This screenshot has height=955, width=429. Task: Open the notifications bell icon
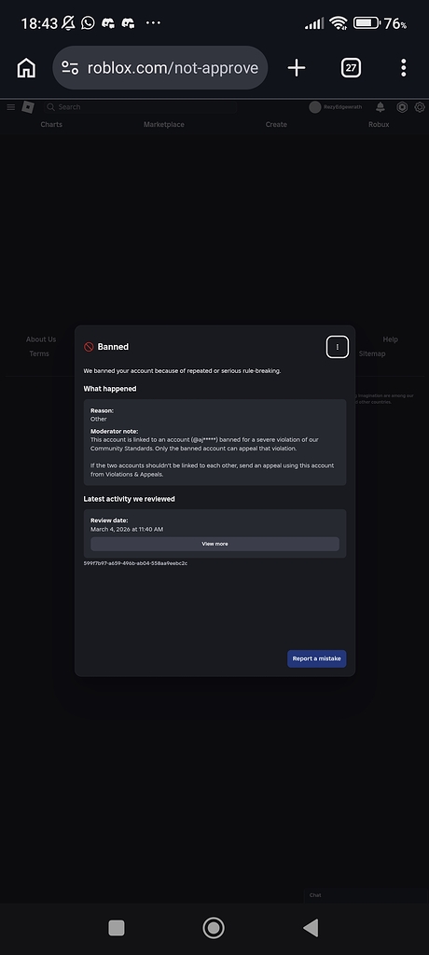tap(381, 107)
